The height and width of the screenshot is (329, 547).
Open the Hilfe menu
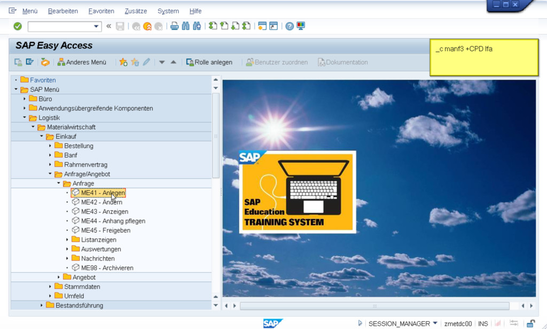pos(196,11)
